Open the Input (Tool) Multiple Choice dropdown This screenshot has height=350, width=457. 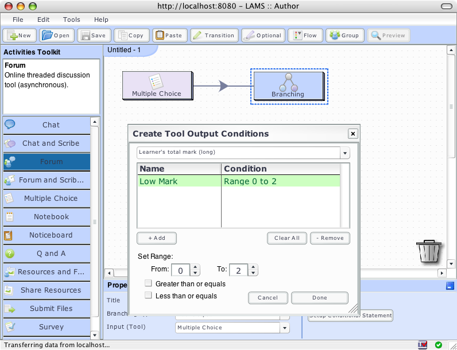284,328
